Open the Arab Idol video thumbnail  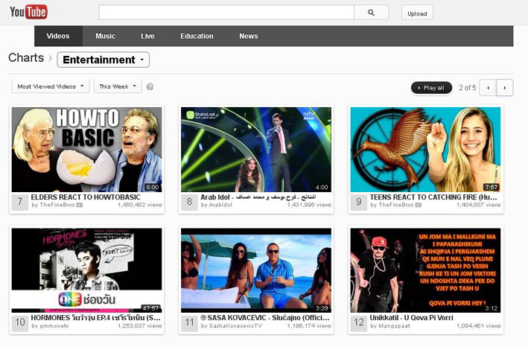click(256, 150)
